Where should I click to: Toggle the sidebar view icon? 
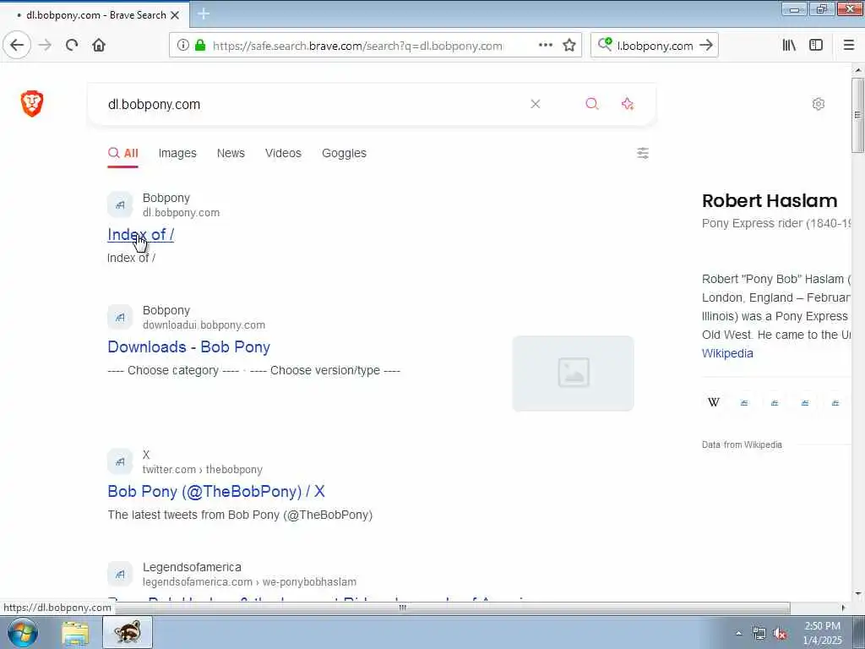coord(816,46)
